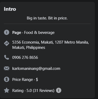
Task: Click the address directions arrow icon
Action: pos(7,43)
